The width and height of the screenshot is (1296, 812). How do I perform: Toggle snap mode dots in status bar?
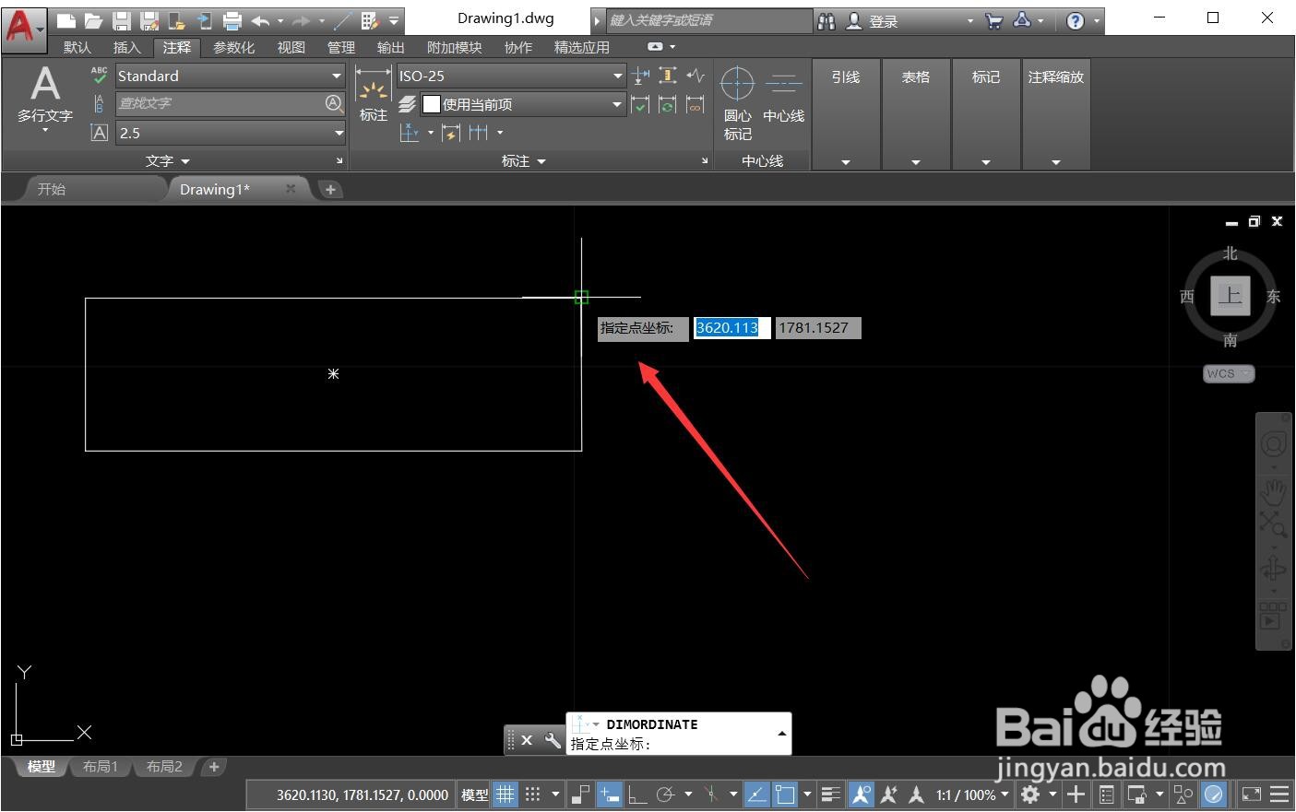(532, 794)
